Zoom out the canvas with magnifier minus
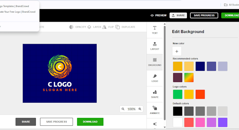239x130 pixels. [123, 109]
